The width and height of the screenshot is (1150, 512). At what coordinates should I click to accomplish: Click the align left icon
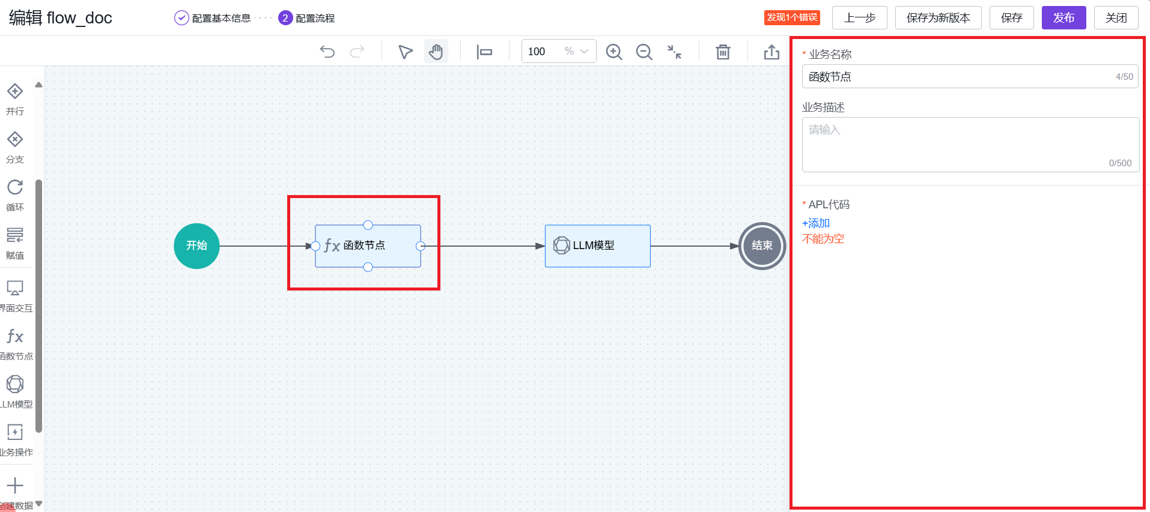click(484, 52)
